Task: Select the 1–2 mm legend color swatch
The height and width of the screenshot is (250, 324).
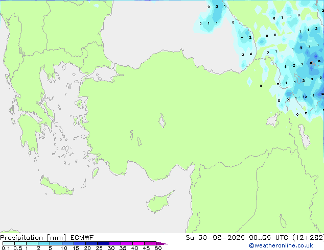Action: click(x=32, y=243)
